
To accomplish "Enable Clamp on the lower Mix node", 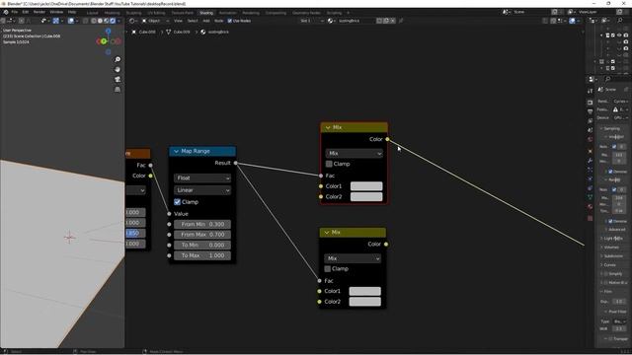I will 328,269.
